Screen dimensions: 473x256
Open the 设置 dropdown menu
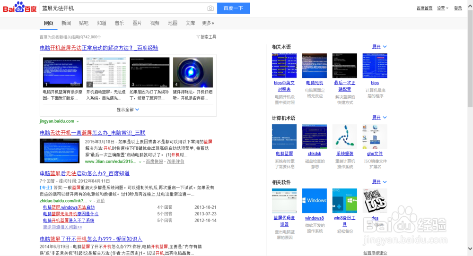(443, 9)
